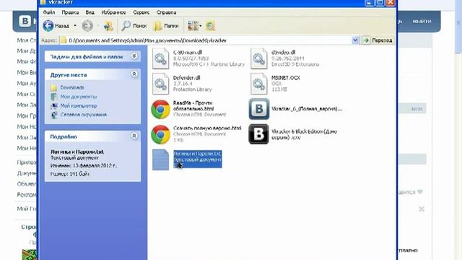The height and width of the screenshot is (260, 462).
Task: Click the Back arrow icon in Explorer toolbar
Action: [x=48, y=26]
